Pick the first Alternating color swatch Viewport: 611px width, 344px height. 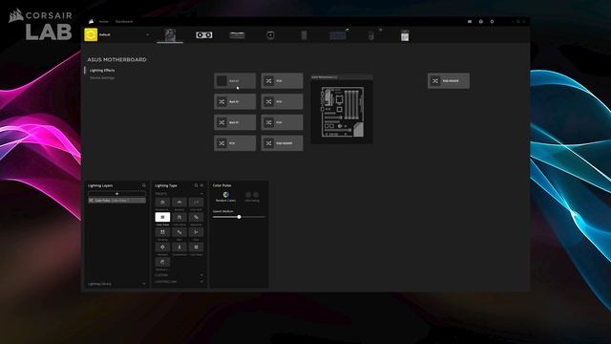(x=248, y=195)
